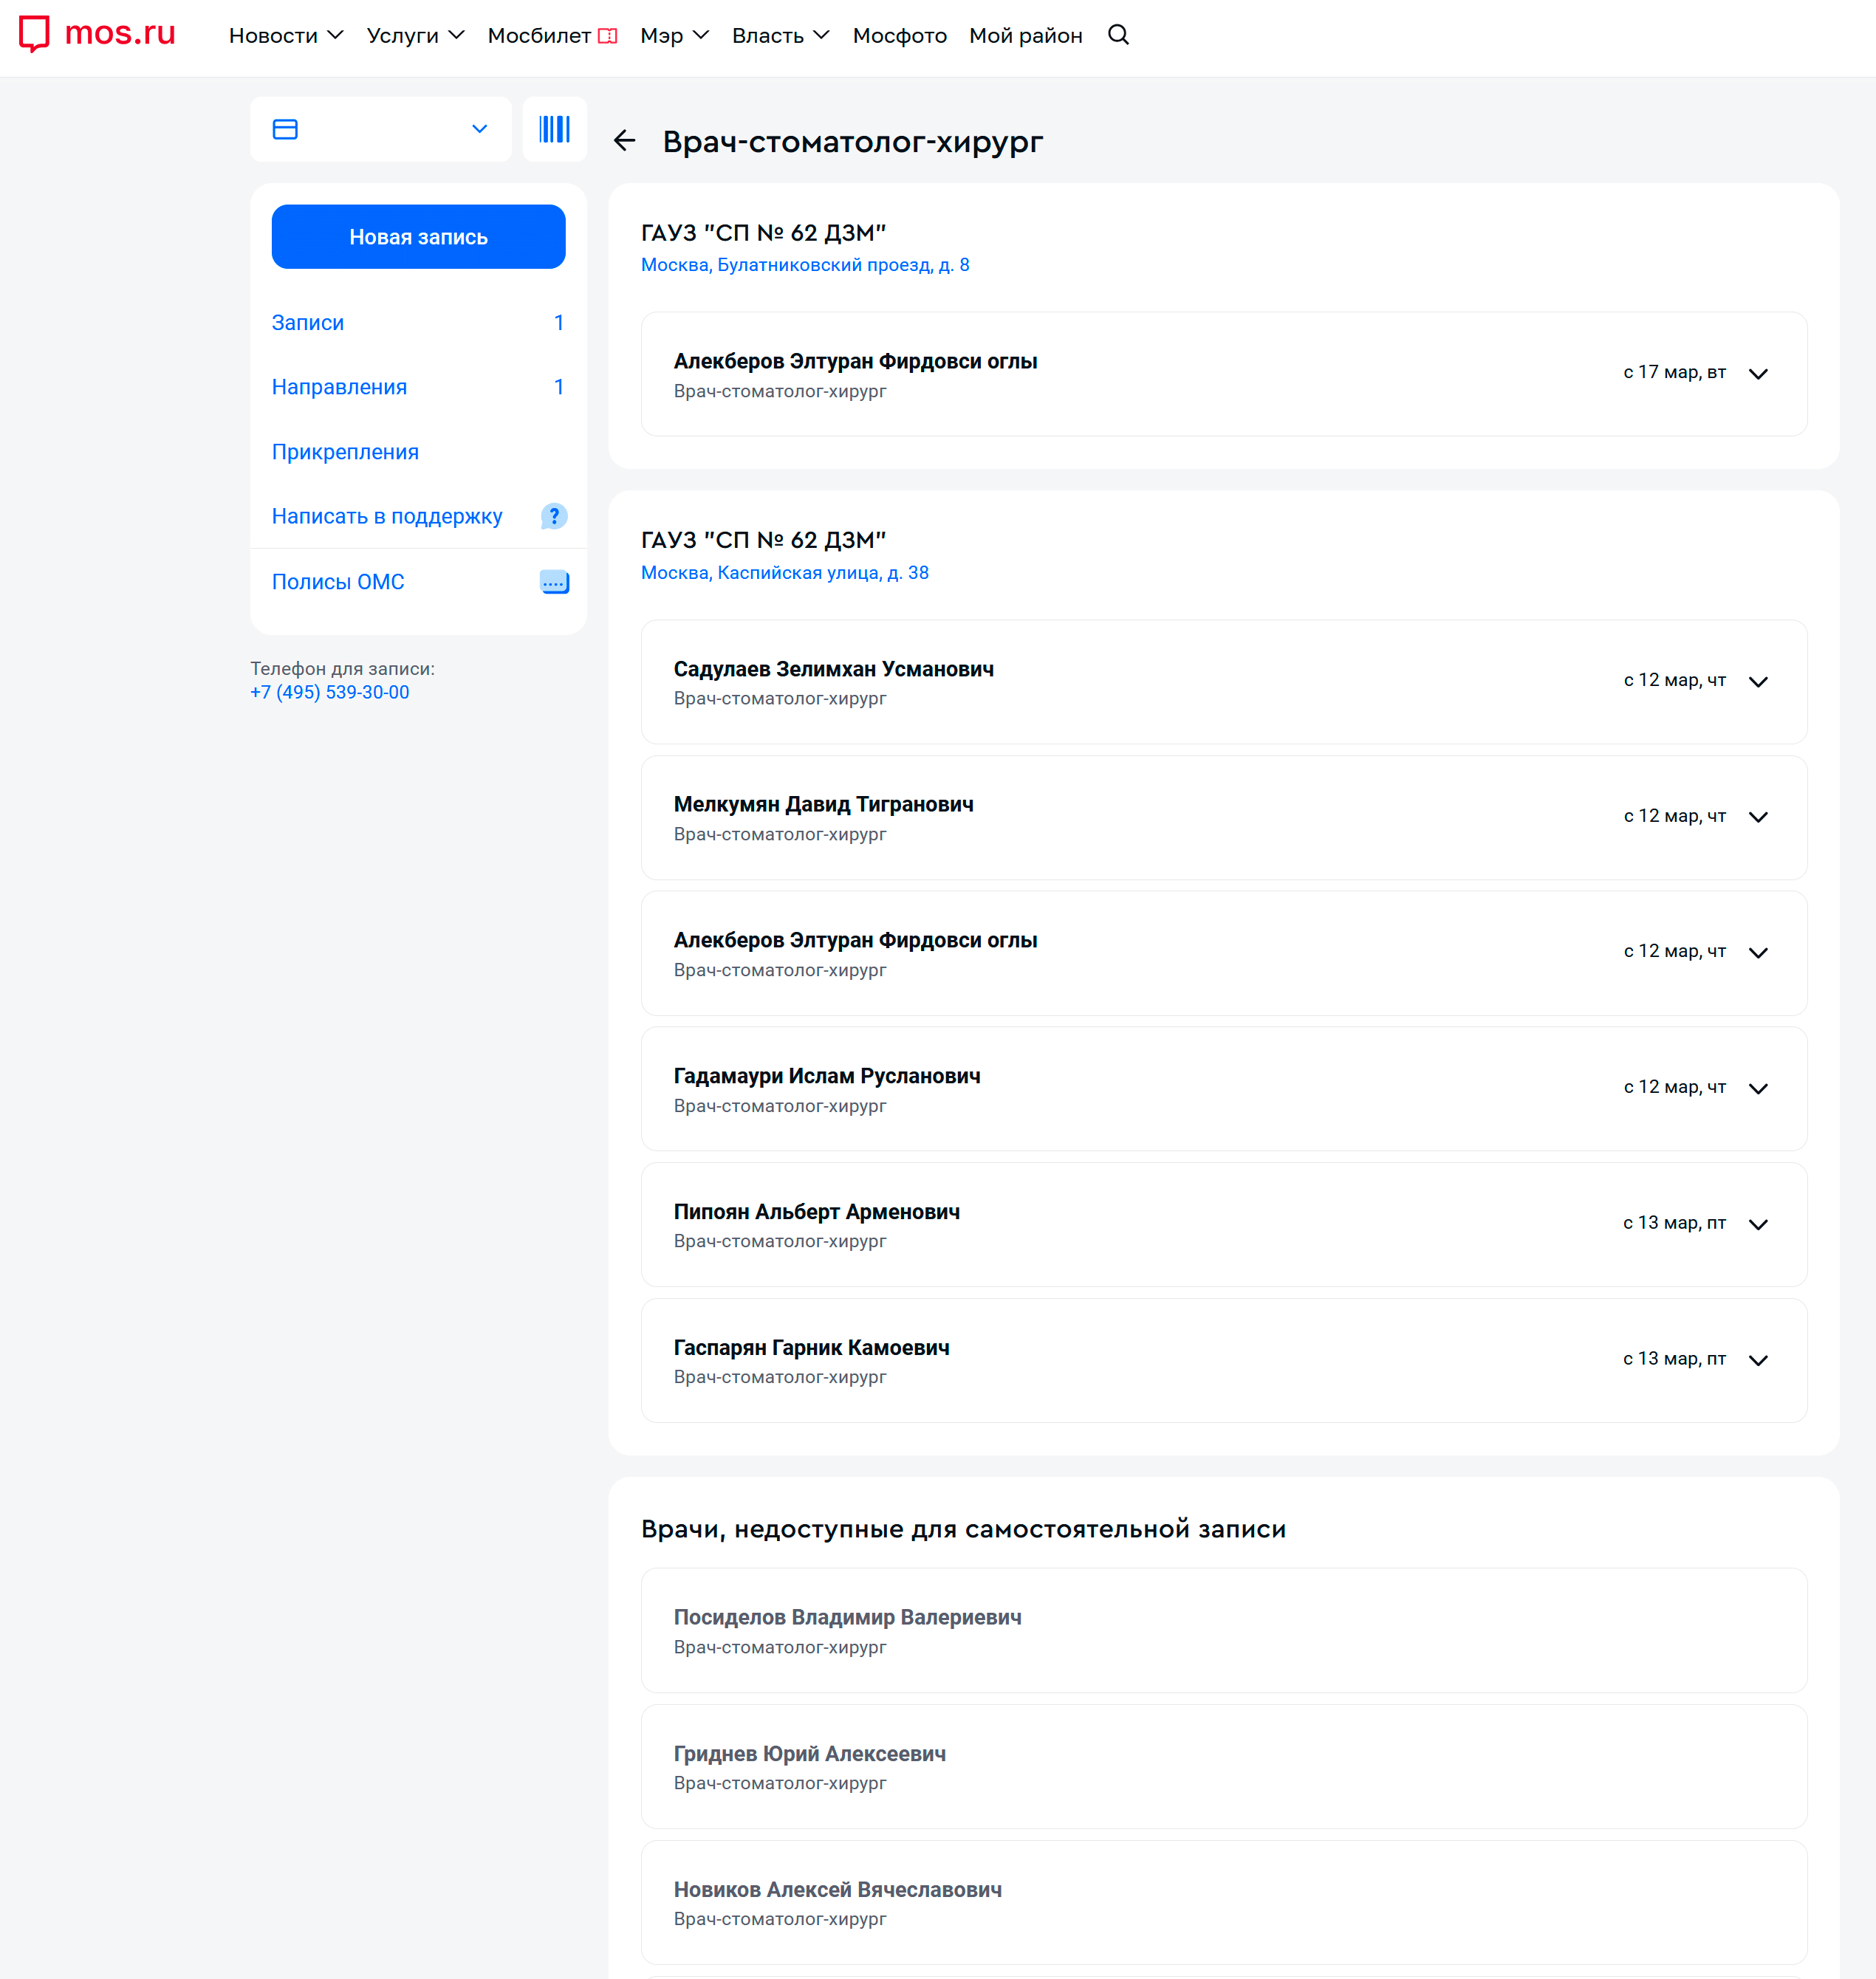Expand the Мэр menu
Image resolution: width=1876 pixels, height=1979 pixels.
point(674,36)
